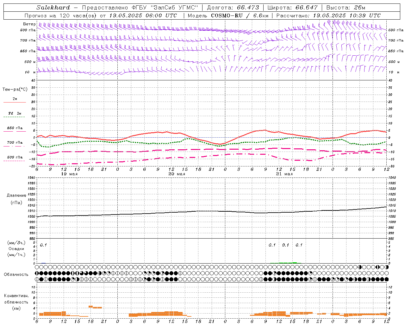Viewport: 405px width, 324px height.
Task: Click the Прогноз на 120 часа(ов) text
Action: [x=61, y=16]
